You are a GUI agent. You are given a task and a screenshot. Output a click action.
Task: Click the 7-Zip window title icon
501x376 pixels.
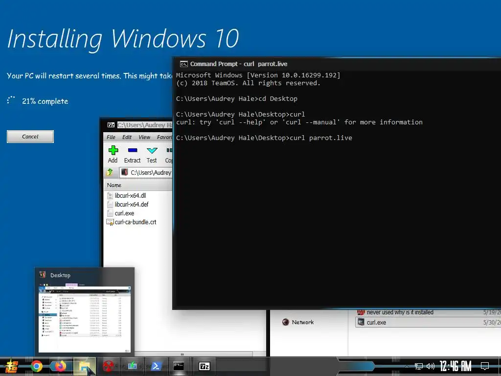111,125
